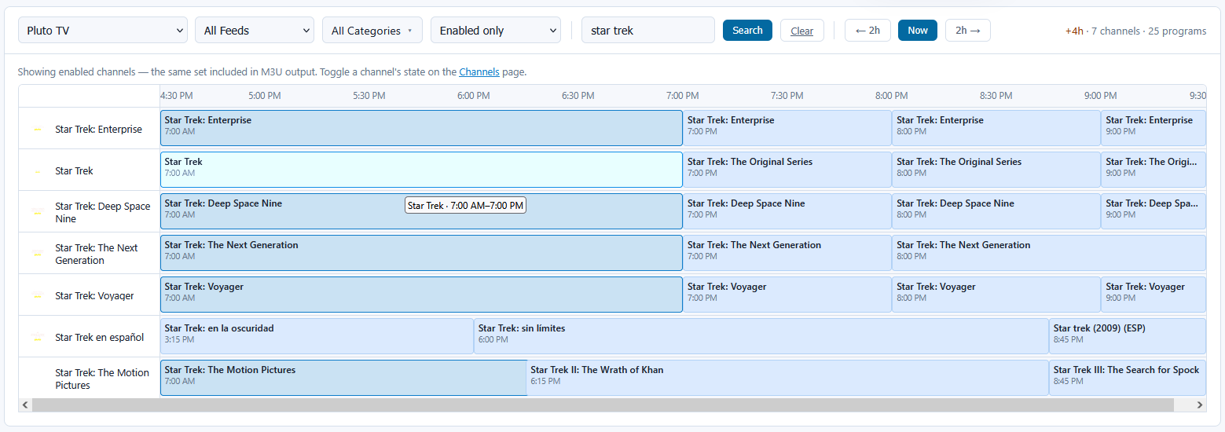Open Star Trek: Voyager 7:00 AM program
The width and height of the screenshot is (1225, 432).
[x=421, y=295]
